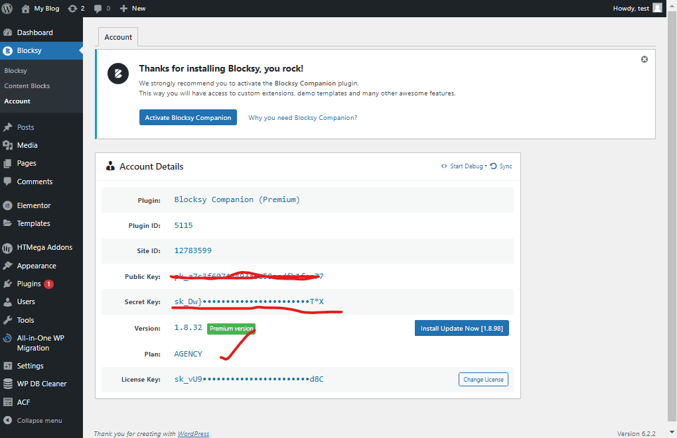Open the comments bubble icon in admin bar

coord(98,9)
